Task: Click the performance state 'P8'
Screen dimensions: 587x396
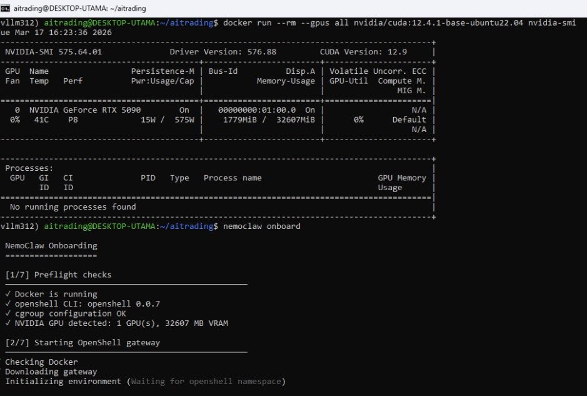Action: [x=73, y=120]
